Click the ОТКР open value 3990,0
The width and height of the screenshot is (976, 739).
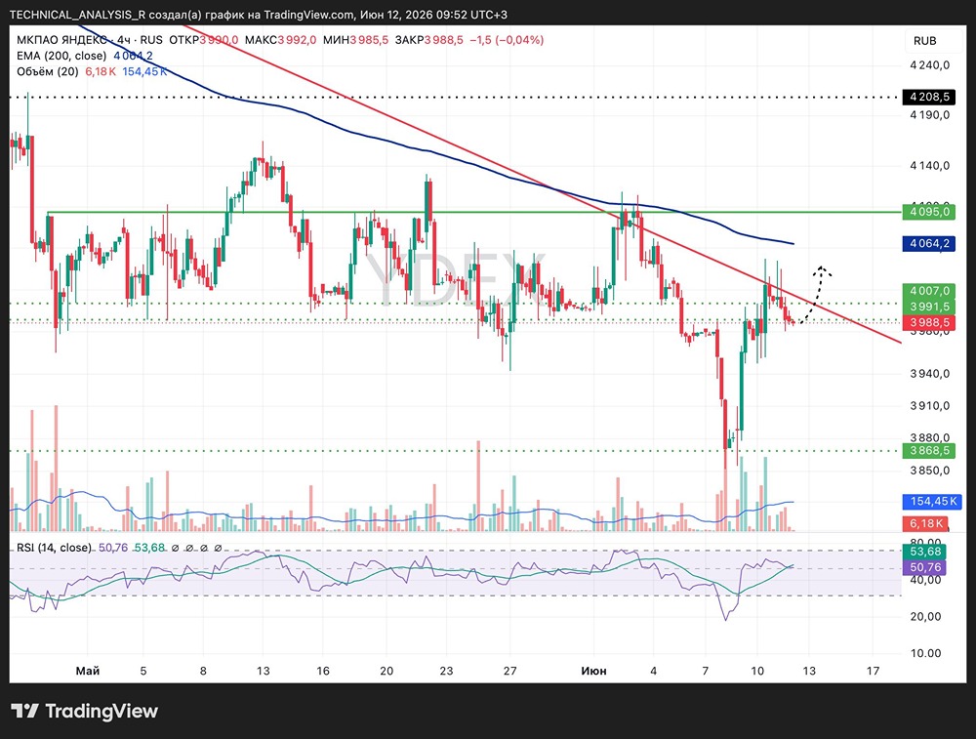point(219,40)
